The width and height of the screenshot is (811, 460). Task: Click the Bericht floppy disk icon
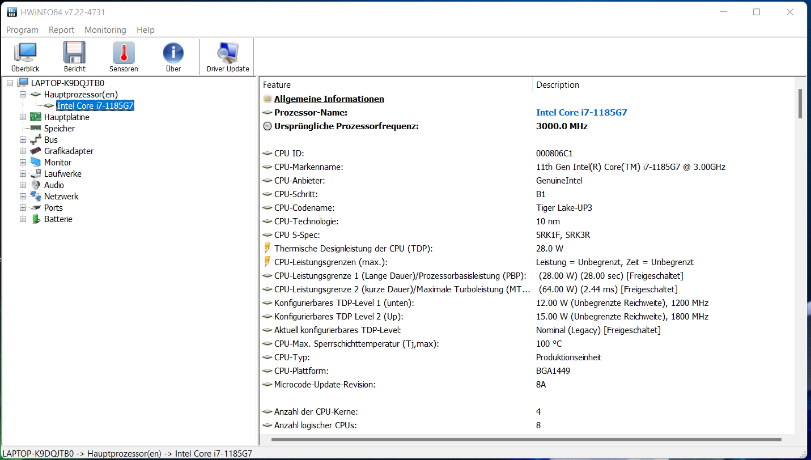[x=74, y=53]
